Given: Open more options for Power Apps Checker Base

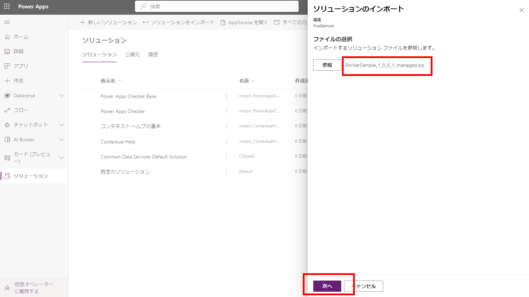Looking at the screenshot, I should coord(227,96).
